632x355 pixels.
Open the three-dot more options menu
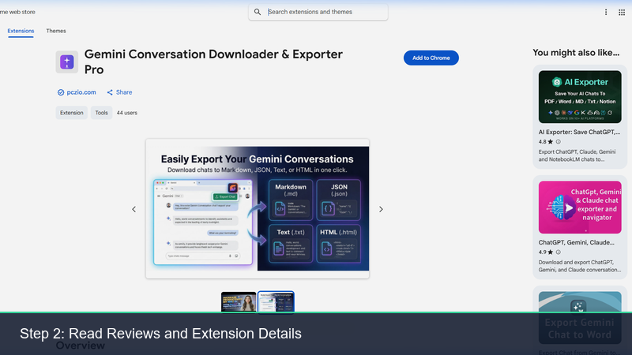[x=606, y=12]
